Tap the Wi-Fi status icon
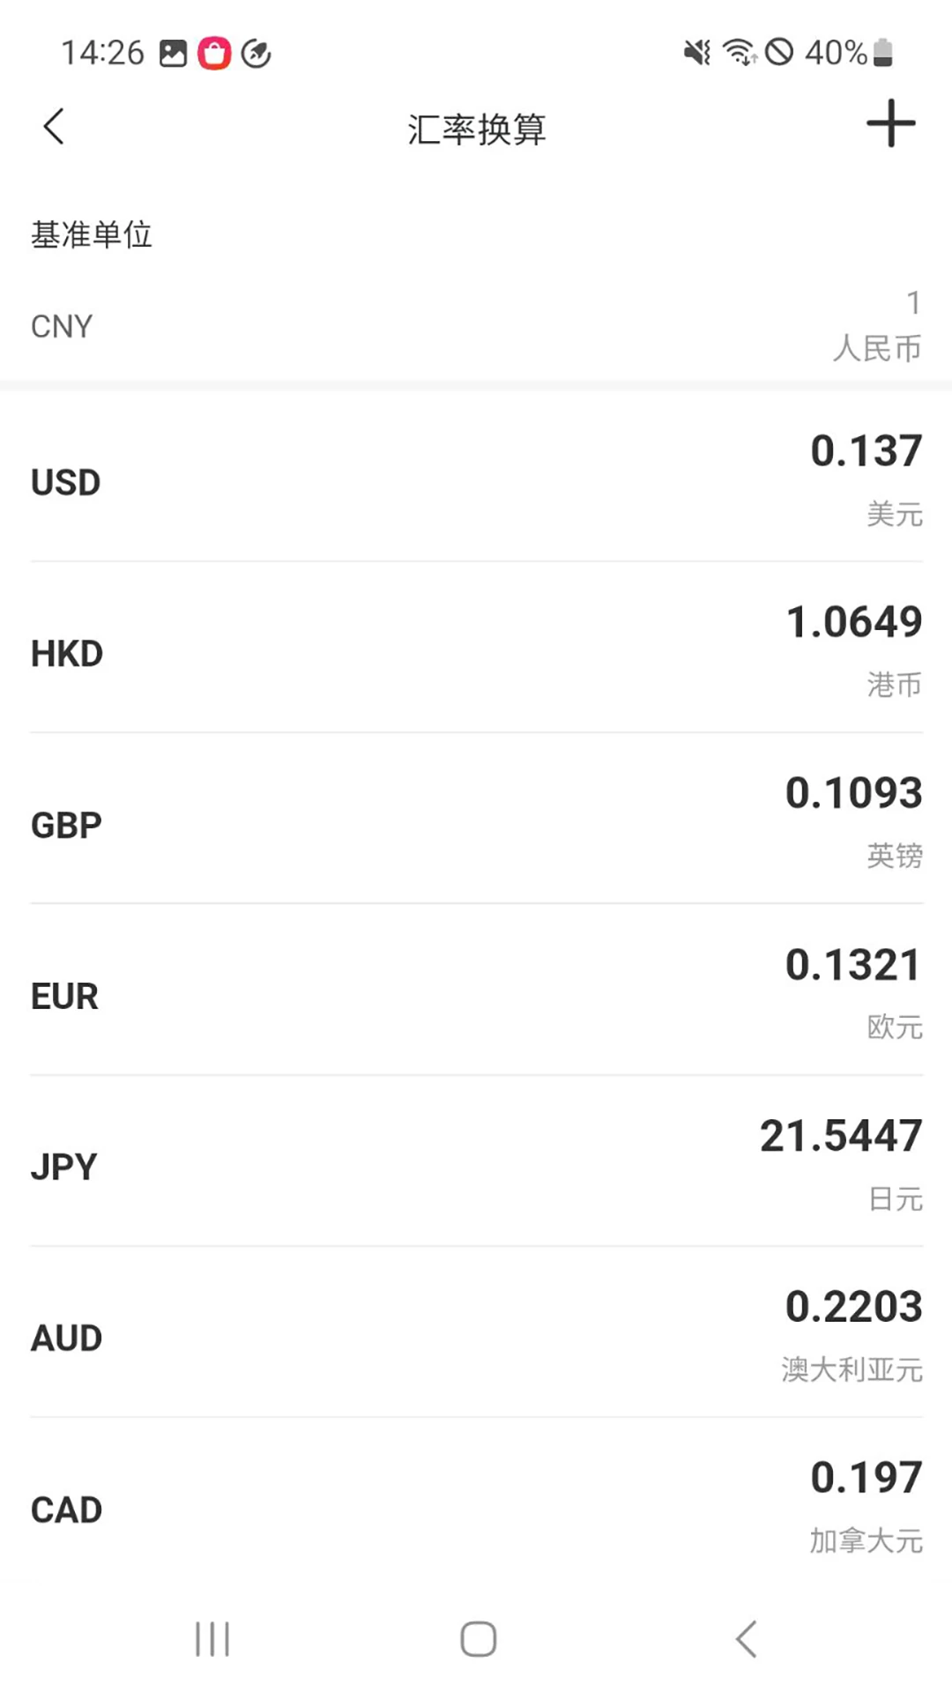The image size is (952, 1692). (739, 53)
